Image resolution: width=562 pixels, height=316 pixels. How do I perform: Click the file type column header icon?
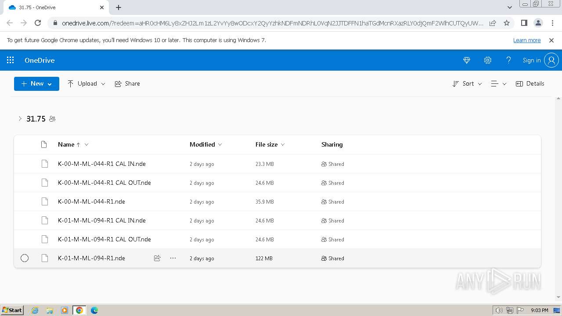[44, 144]
